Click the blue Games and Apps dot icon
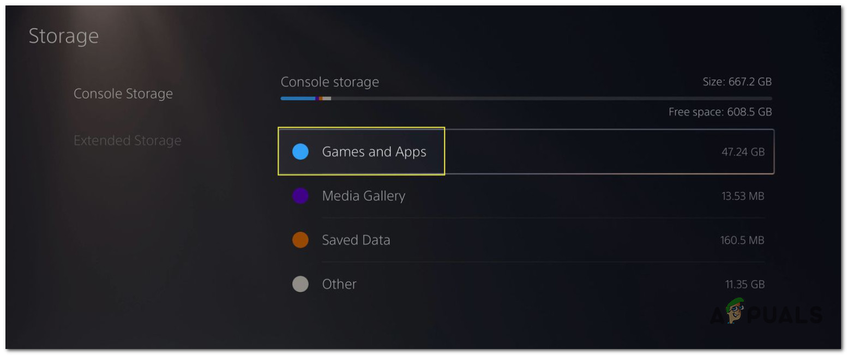Viewport: 847px width, 355px height. click(x=299, y=152)
